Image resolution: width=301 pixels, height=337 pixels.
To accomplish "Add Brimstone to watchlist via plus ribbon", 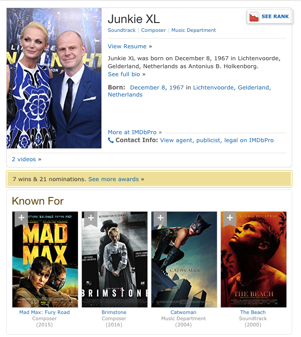I will [91, 218].
